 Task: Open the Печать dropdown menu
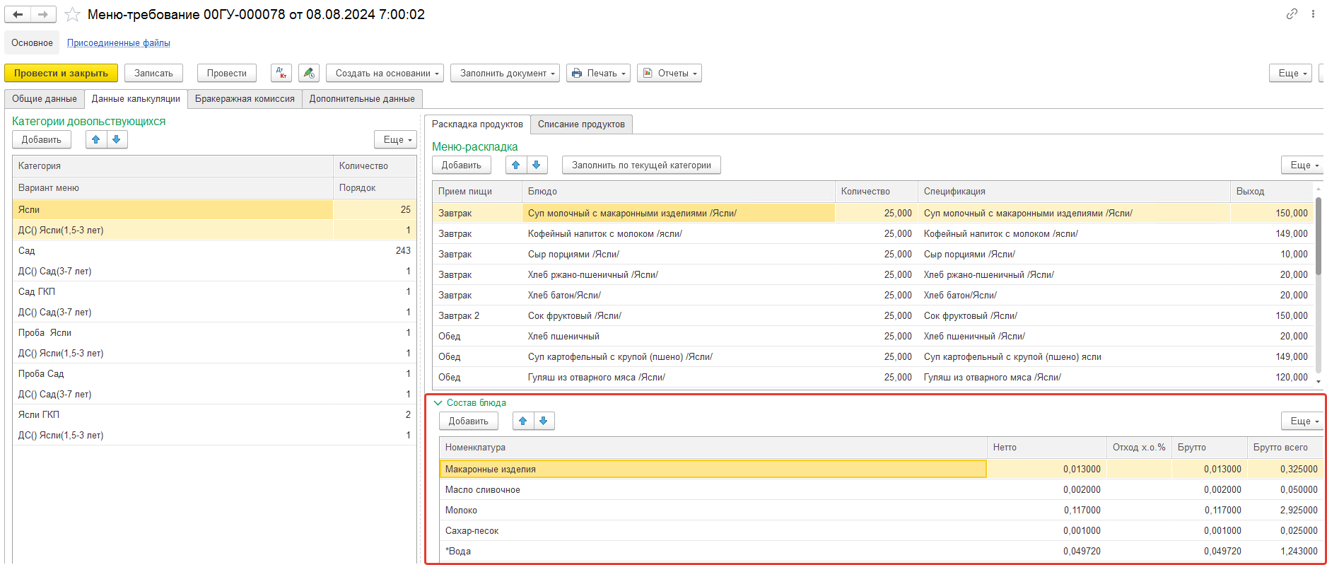click(x=599, y=73)
